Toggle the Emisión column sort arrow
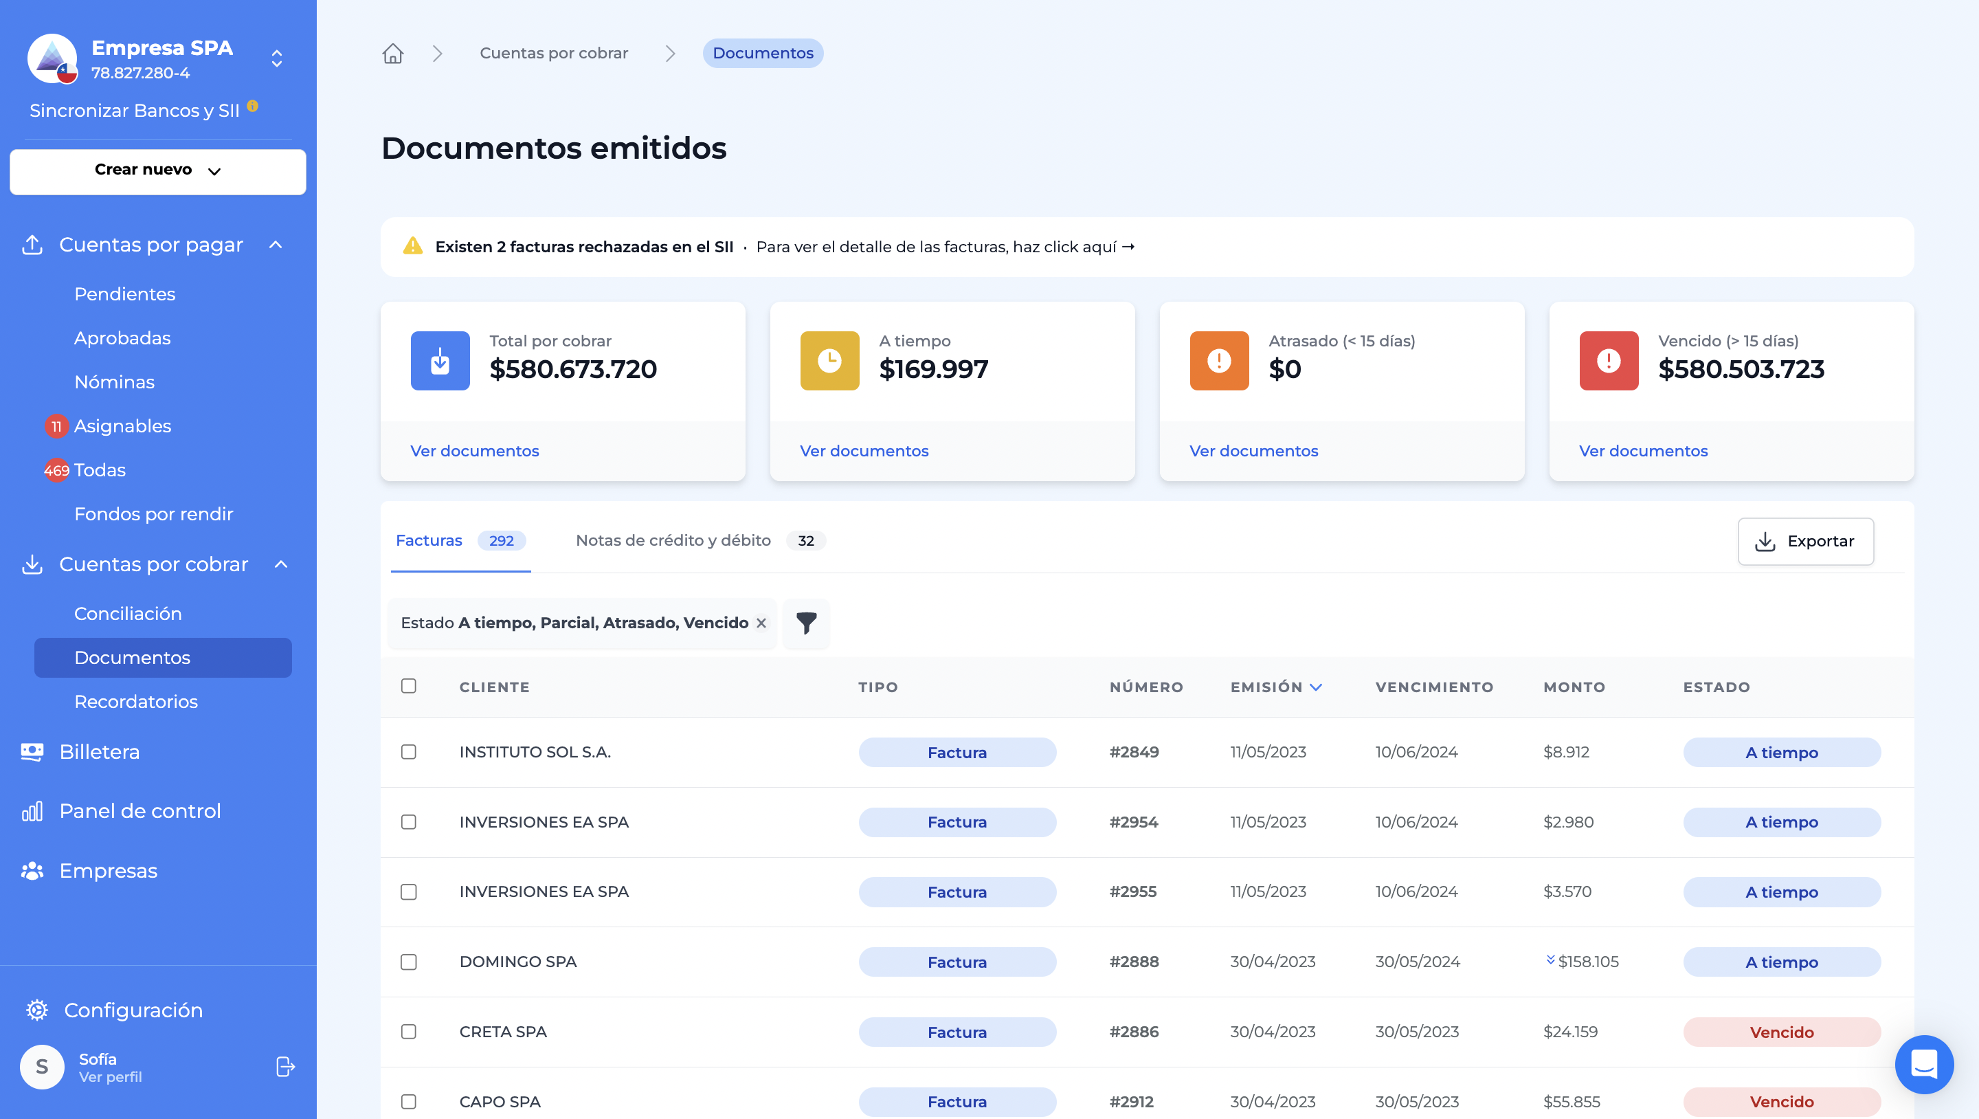This screenshot has height=1119, width=1979. [x=1315, y=687]
